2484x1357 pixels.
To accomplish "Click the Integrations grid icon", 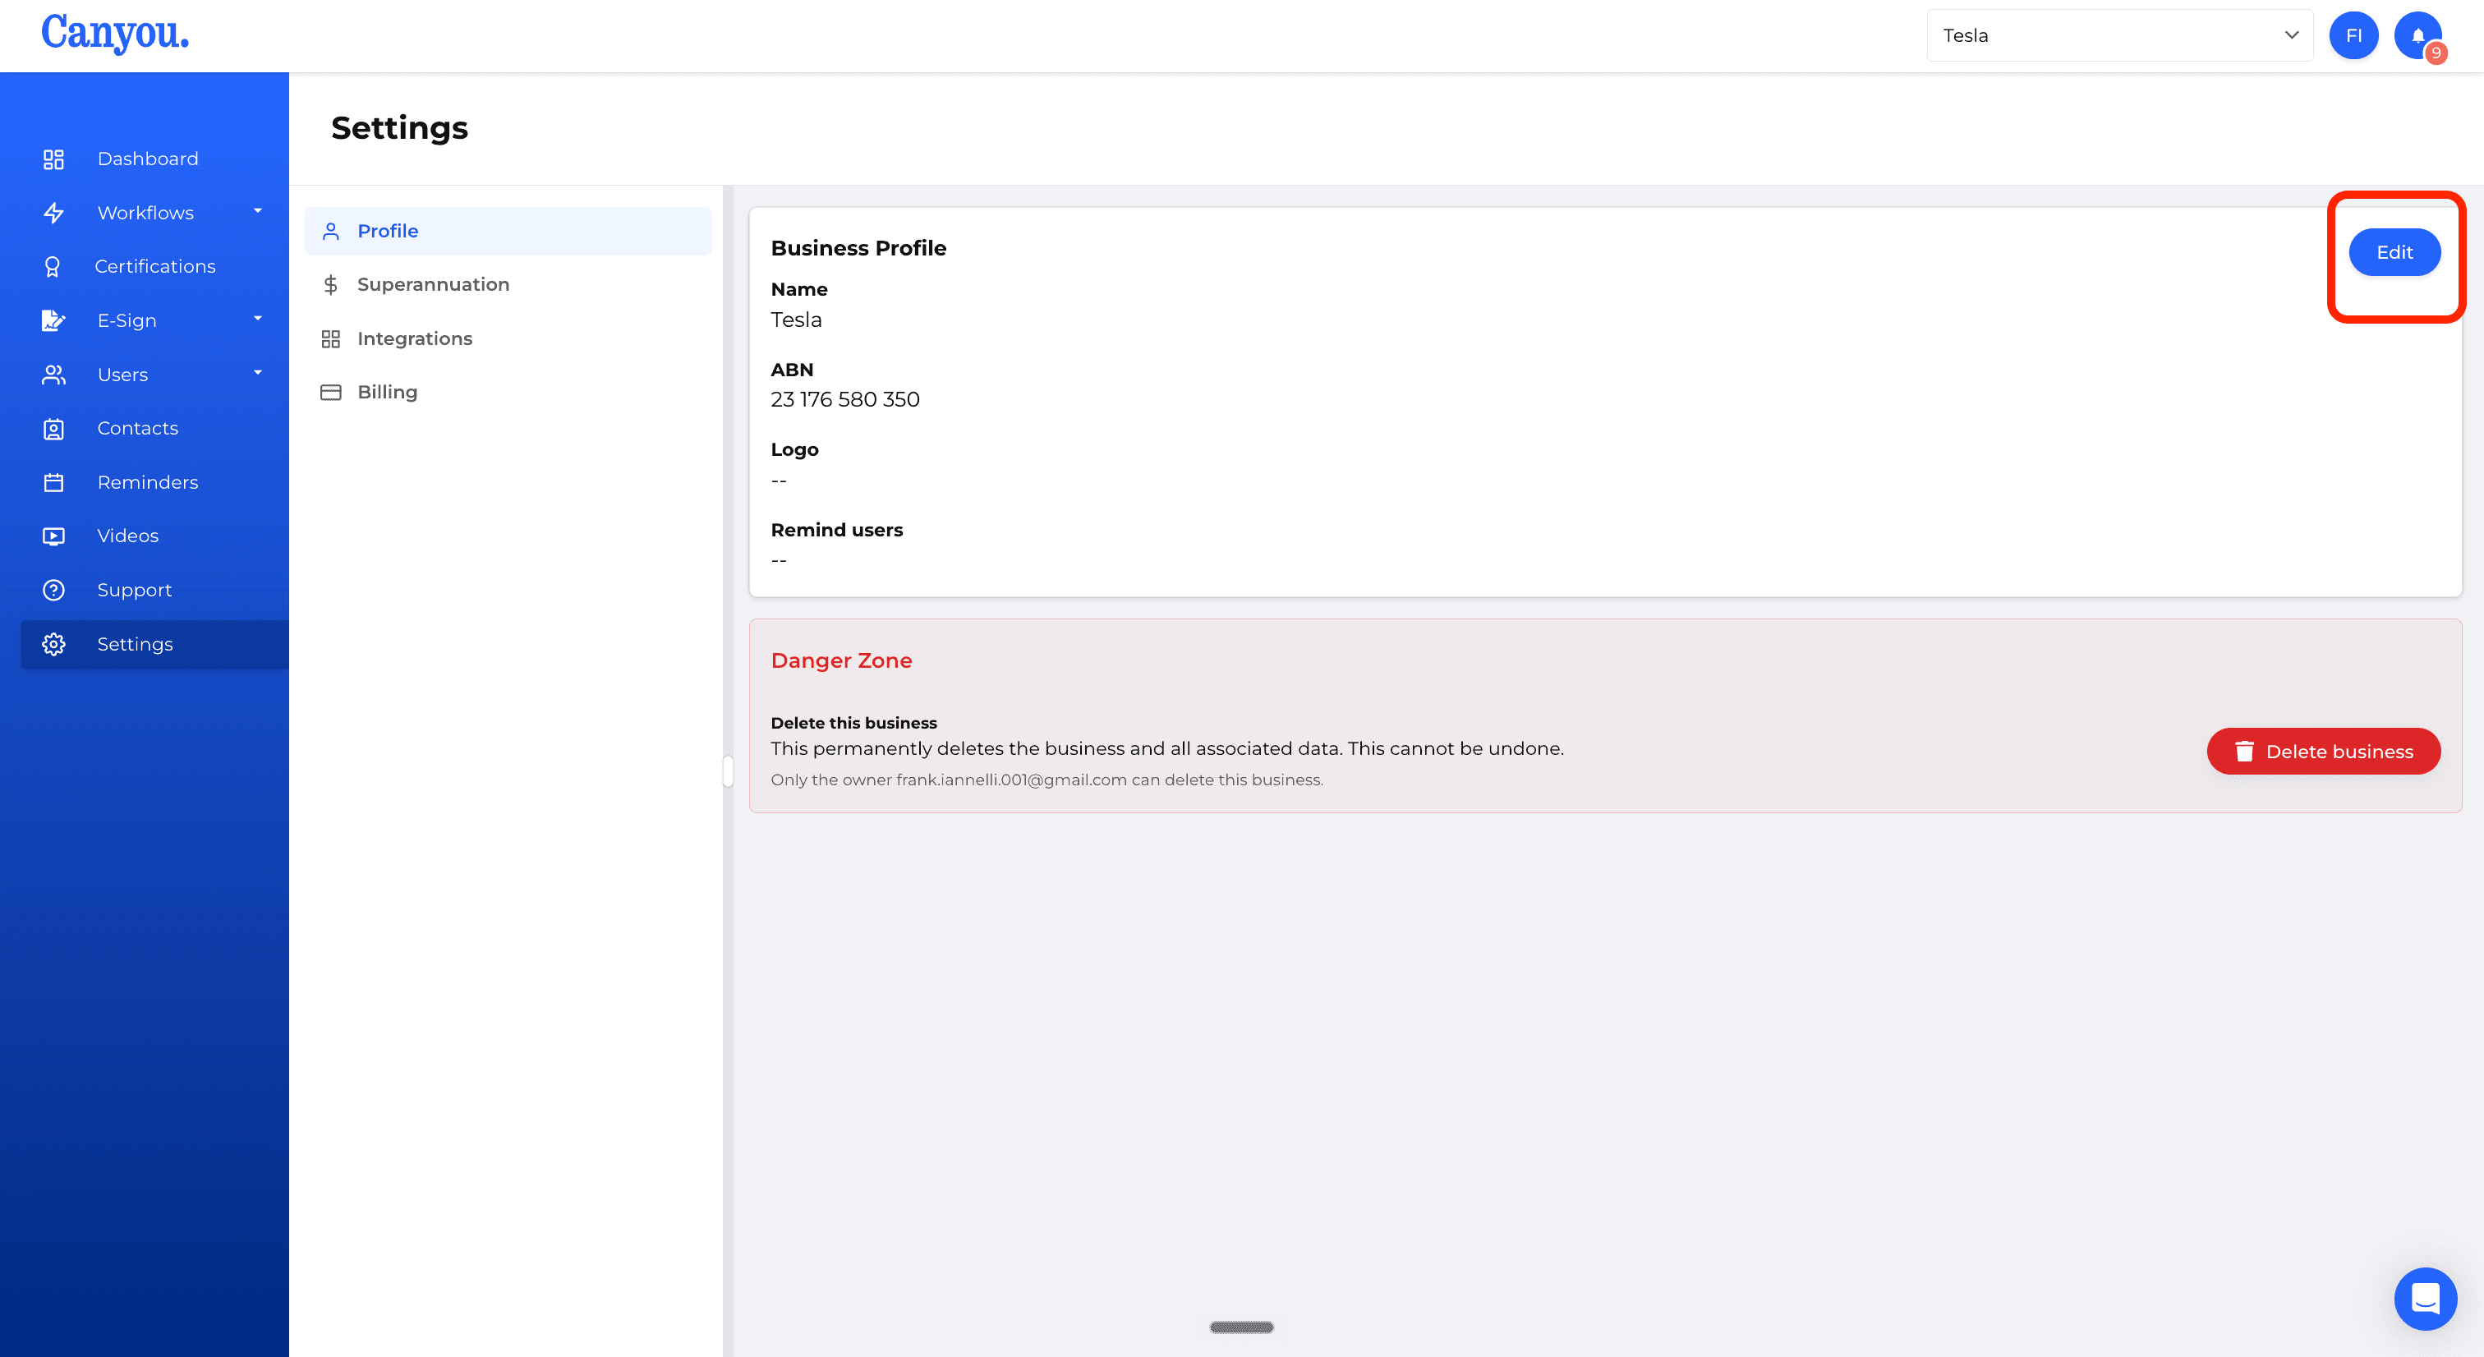I will (331, 339).
